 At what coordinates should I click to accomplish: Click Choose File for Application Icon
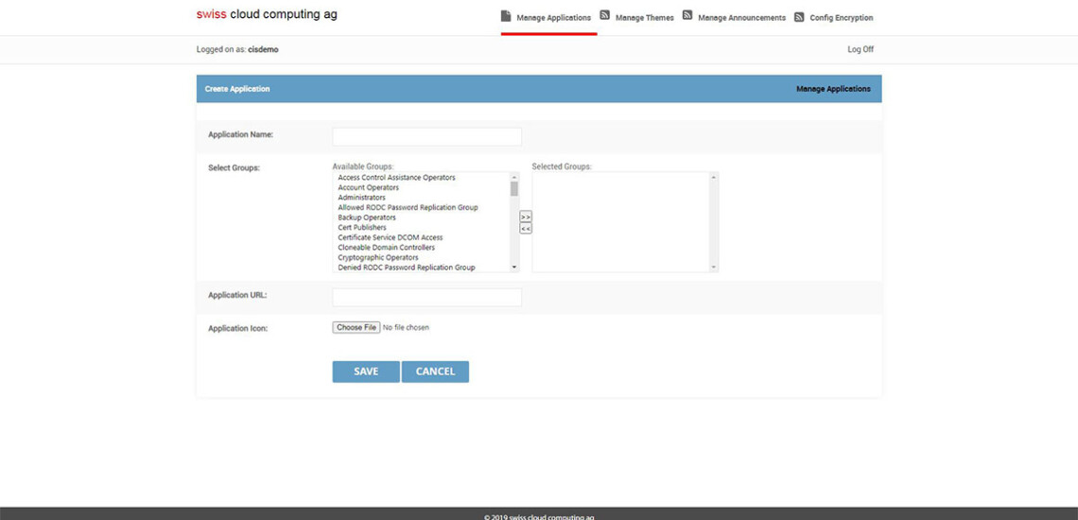356,327
